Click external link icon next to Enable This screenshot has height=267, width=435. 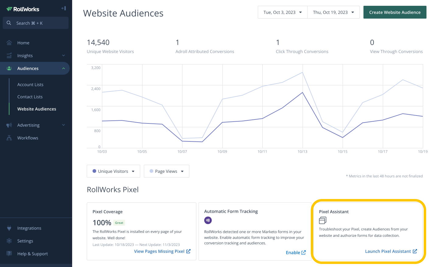click(x=303, y=252)
